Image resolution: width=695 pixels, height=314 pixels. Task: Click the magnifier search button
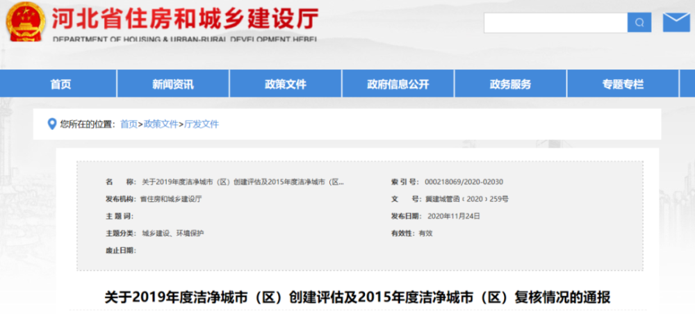(x=639, y=22)
